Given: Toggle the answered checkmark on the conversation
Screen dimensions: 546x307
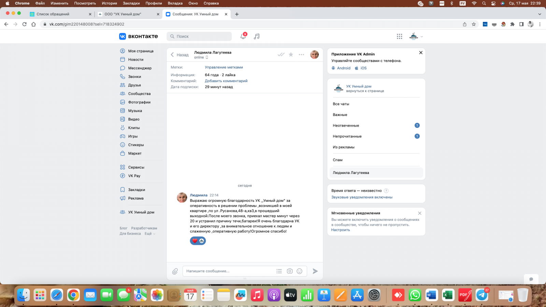Looking at the screenshot, I should click(x=281, y=55).
